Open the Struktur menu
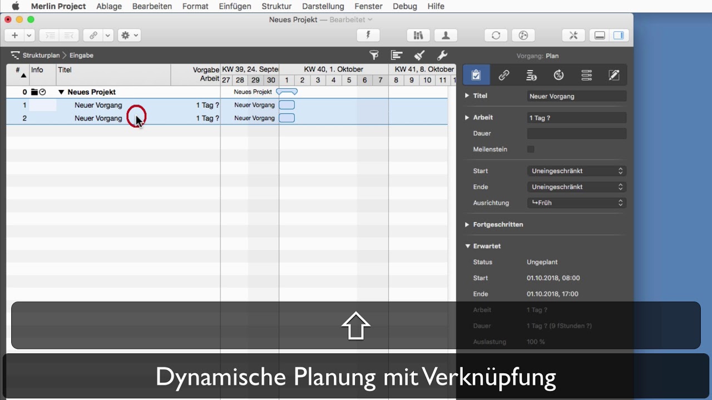The image size is (712, 400). pos(276,6)
